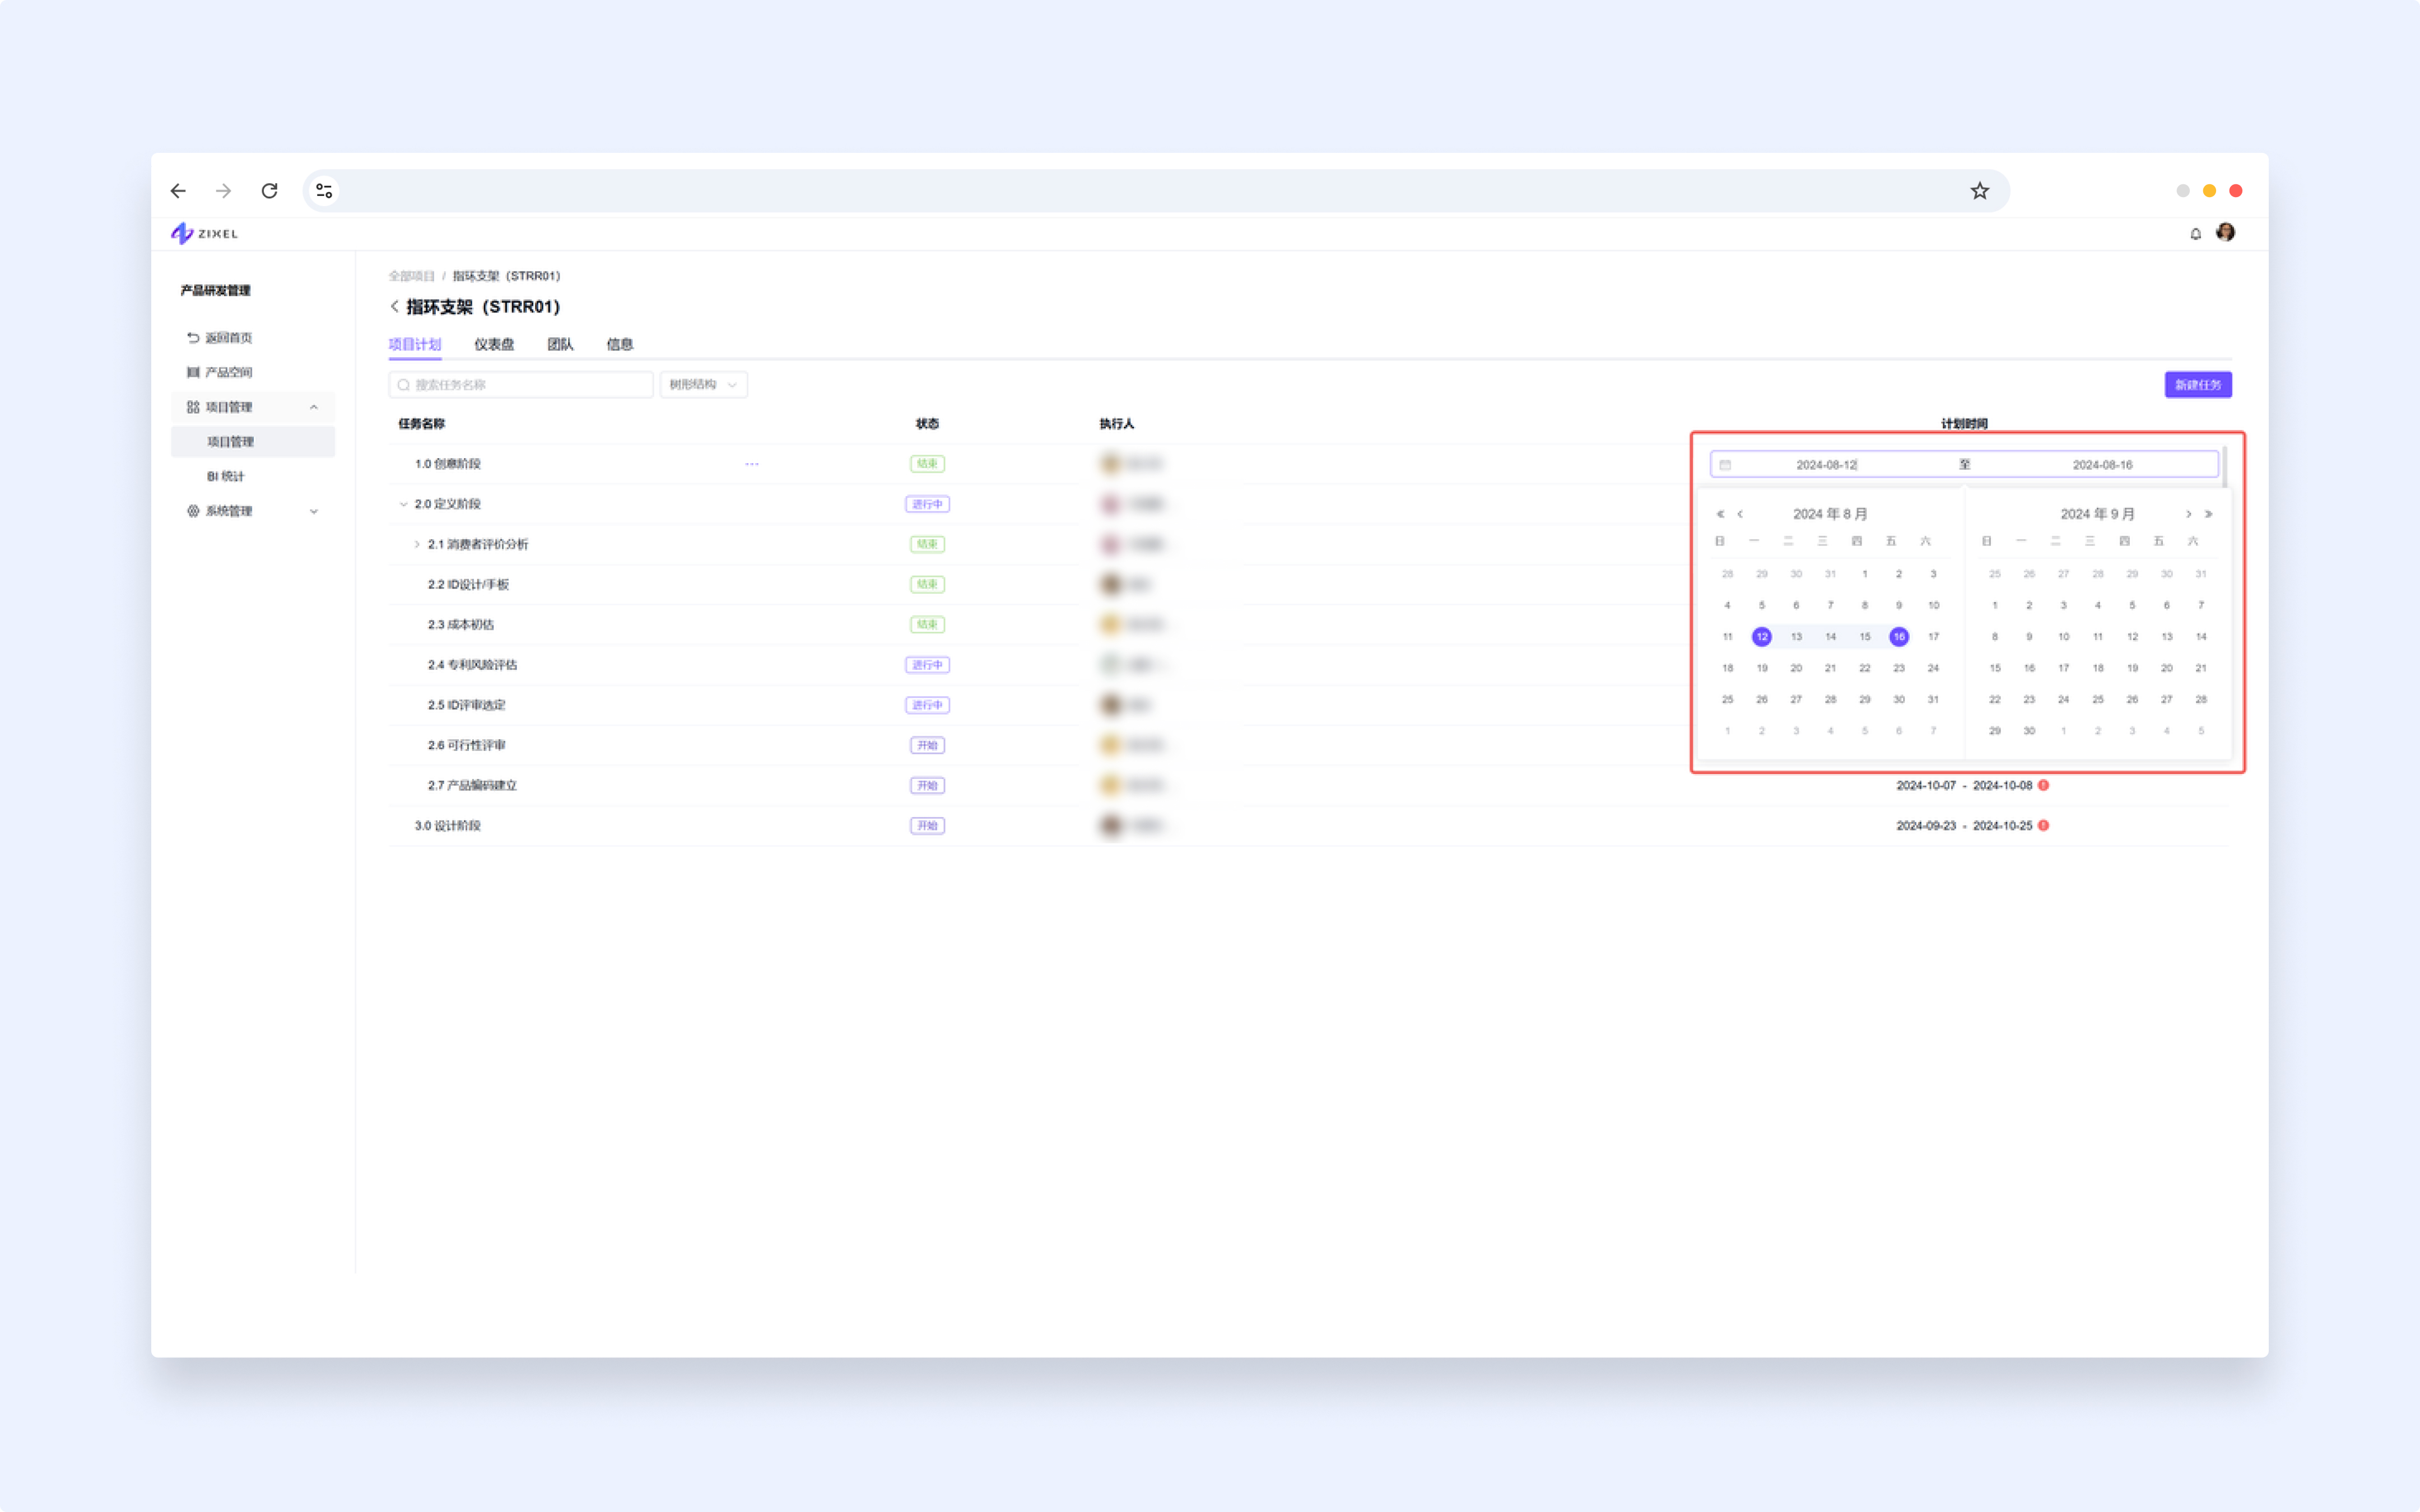Select September 24 in the 2024 年 9 月 calendar

pyautogui.click(x=2063, y=700)
